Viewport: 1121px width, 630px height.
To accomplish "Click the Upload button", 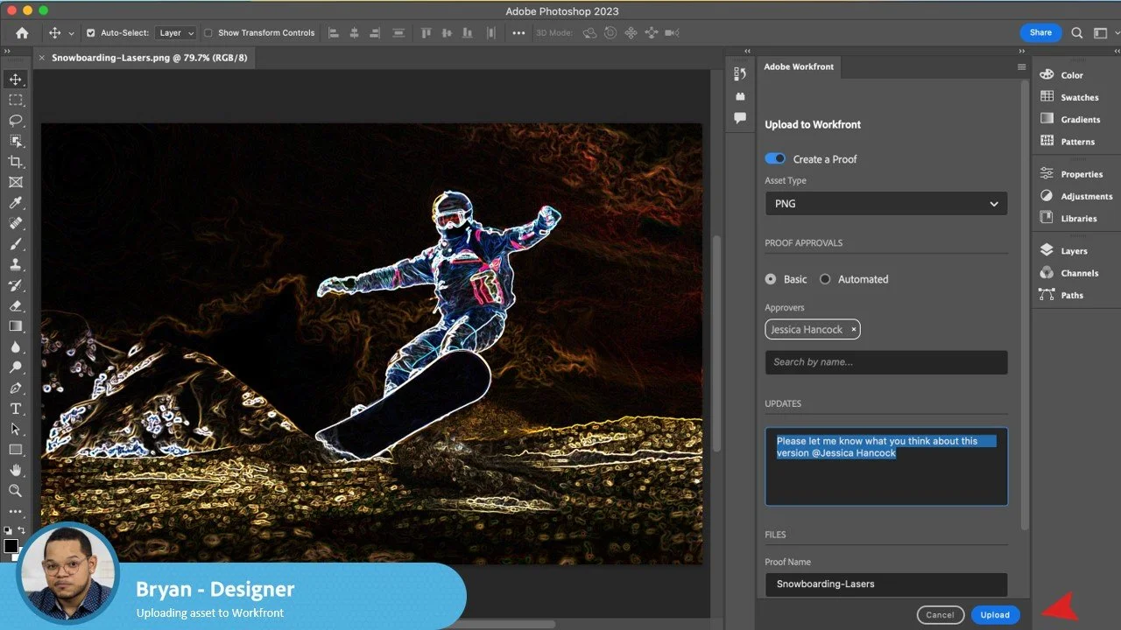I will tap(995, 615).
